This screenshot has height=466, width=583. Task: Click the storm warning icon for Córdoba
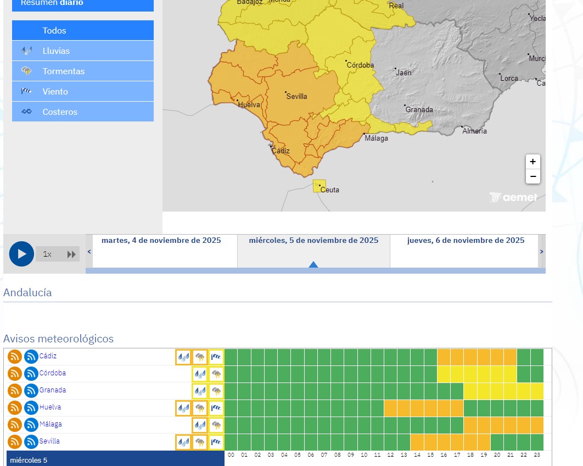coord(216,374)
